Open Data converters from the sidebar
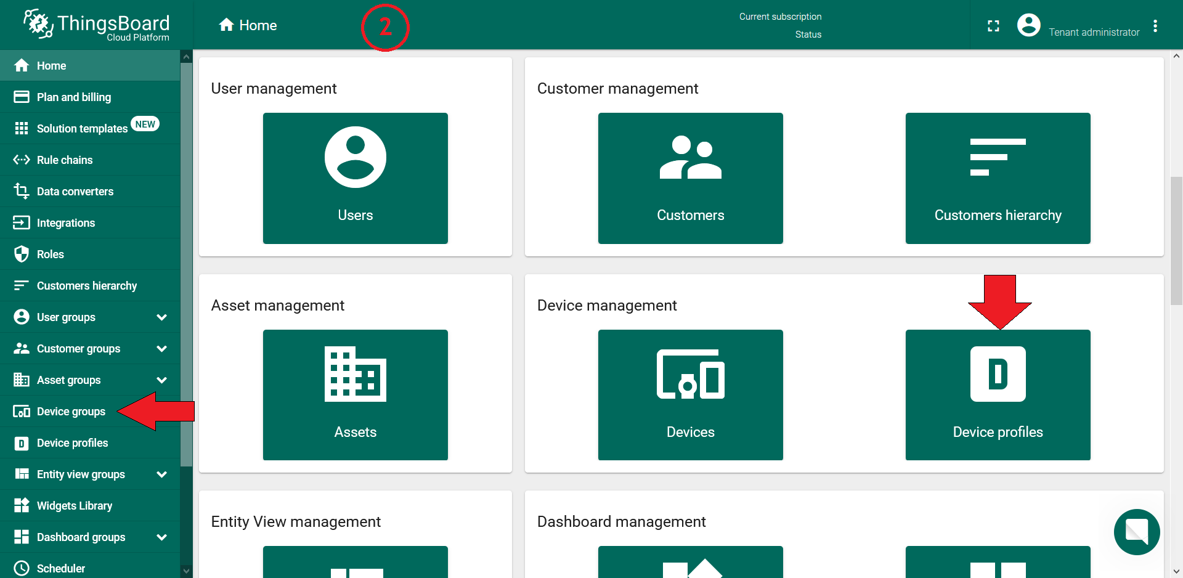 click(x=22, y=191)
